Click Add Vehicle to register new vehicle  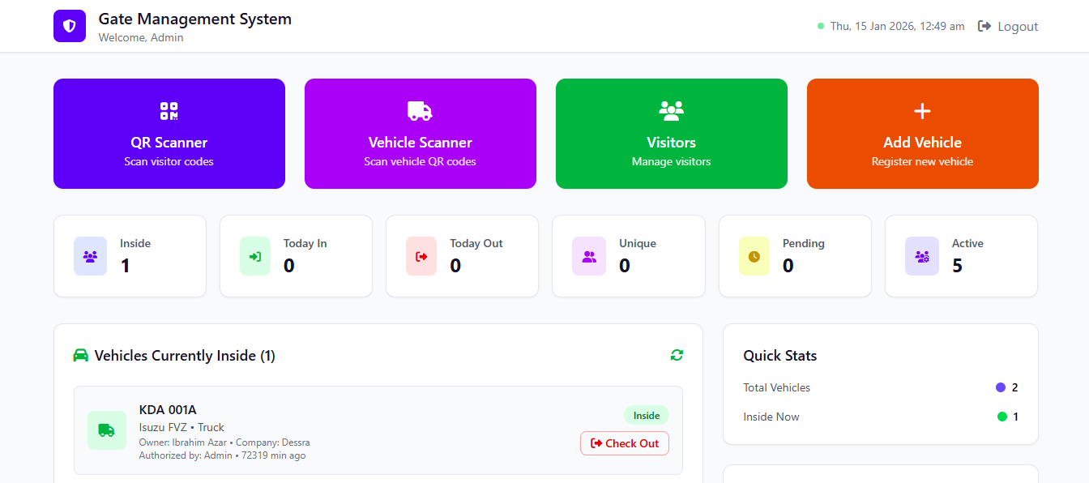(922, 134)
